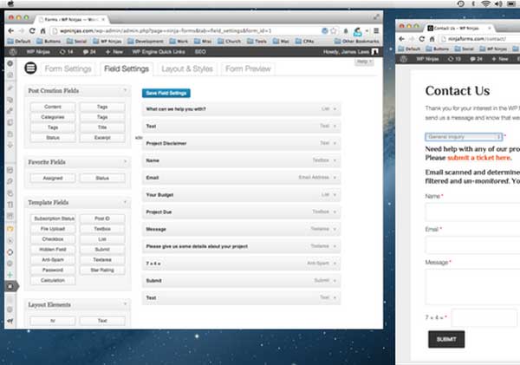Viewport: 520px width, 365px height.
Task: Click WordPress logo in left admin bar
Action: 13,52
